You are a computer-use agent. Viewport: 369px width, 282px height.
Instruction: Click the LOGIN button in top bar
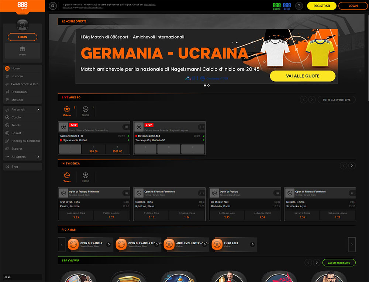[x=353, y=6]
